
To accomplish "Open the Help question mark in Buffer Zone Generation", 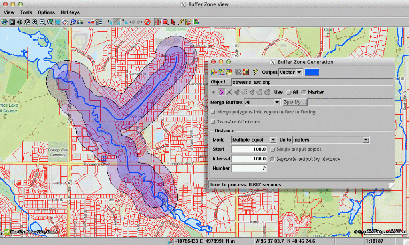I will (x=255, y=72).
